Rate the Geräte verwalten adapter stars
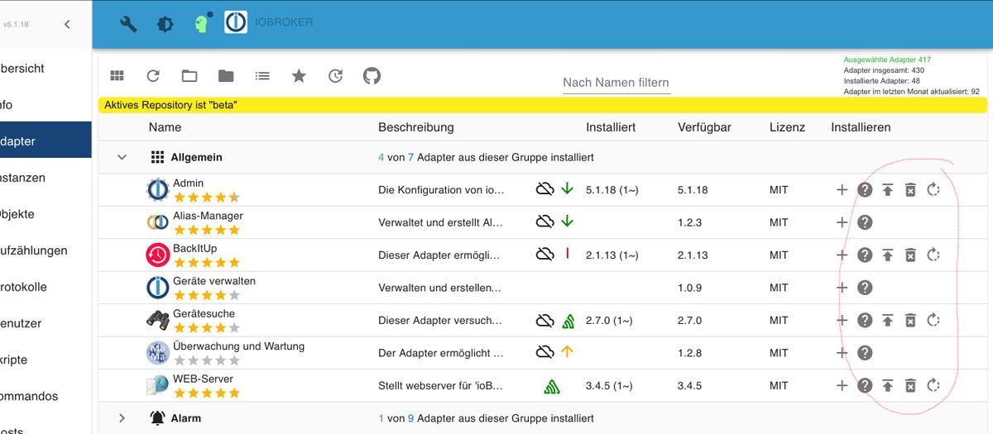993x434 pixels. point(206,295)
